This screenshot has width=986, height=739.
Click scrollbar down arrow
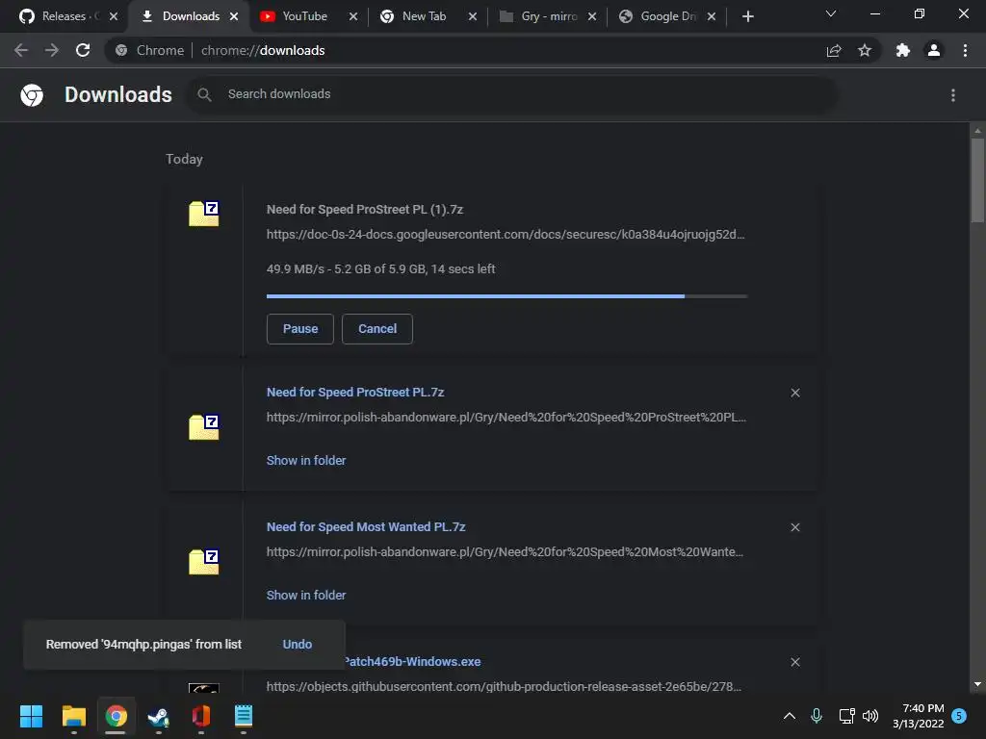click(977, 684)
